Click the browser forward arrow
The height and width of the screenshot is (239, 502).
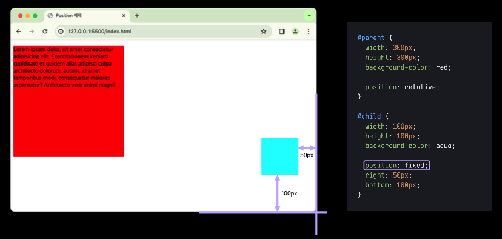32,32
